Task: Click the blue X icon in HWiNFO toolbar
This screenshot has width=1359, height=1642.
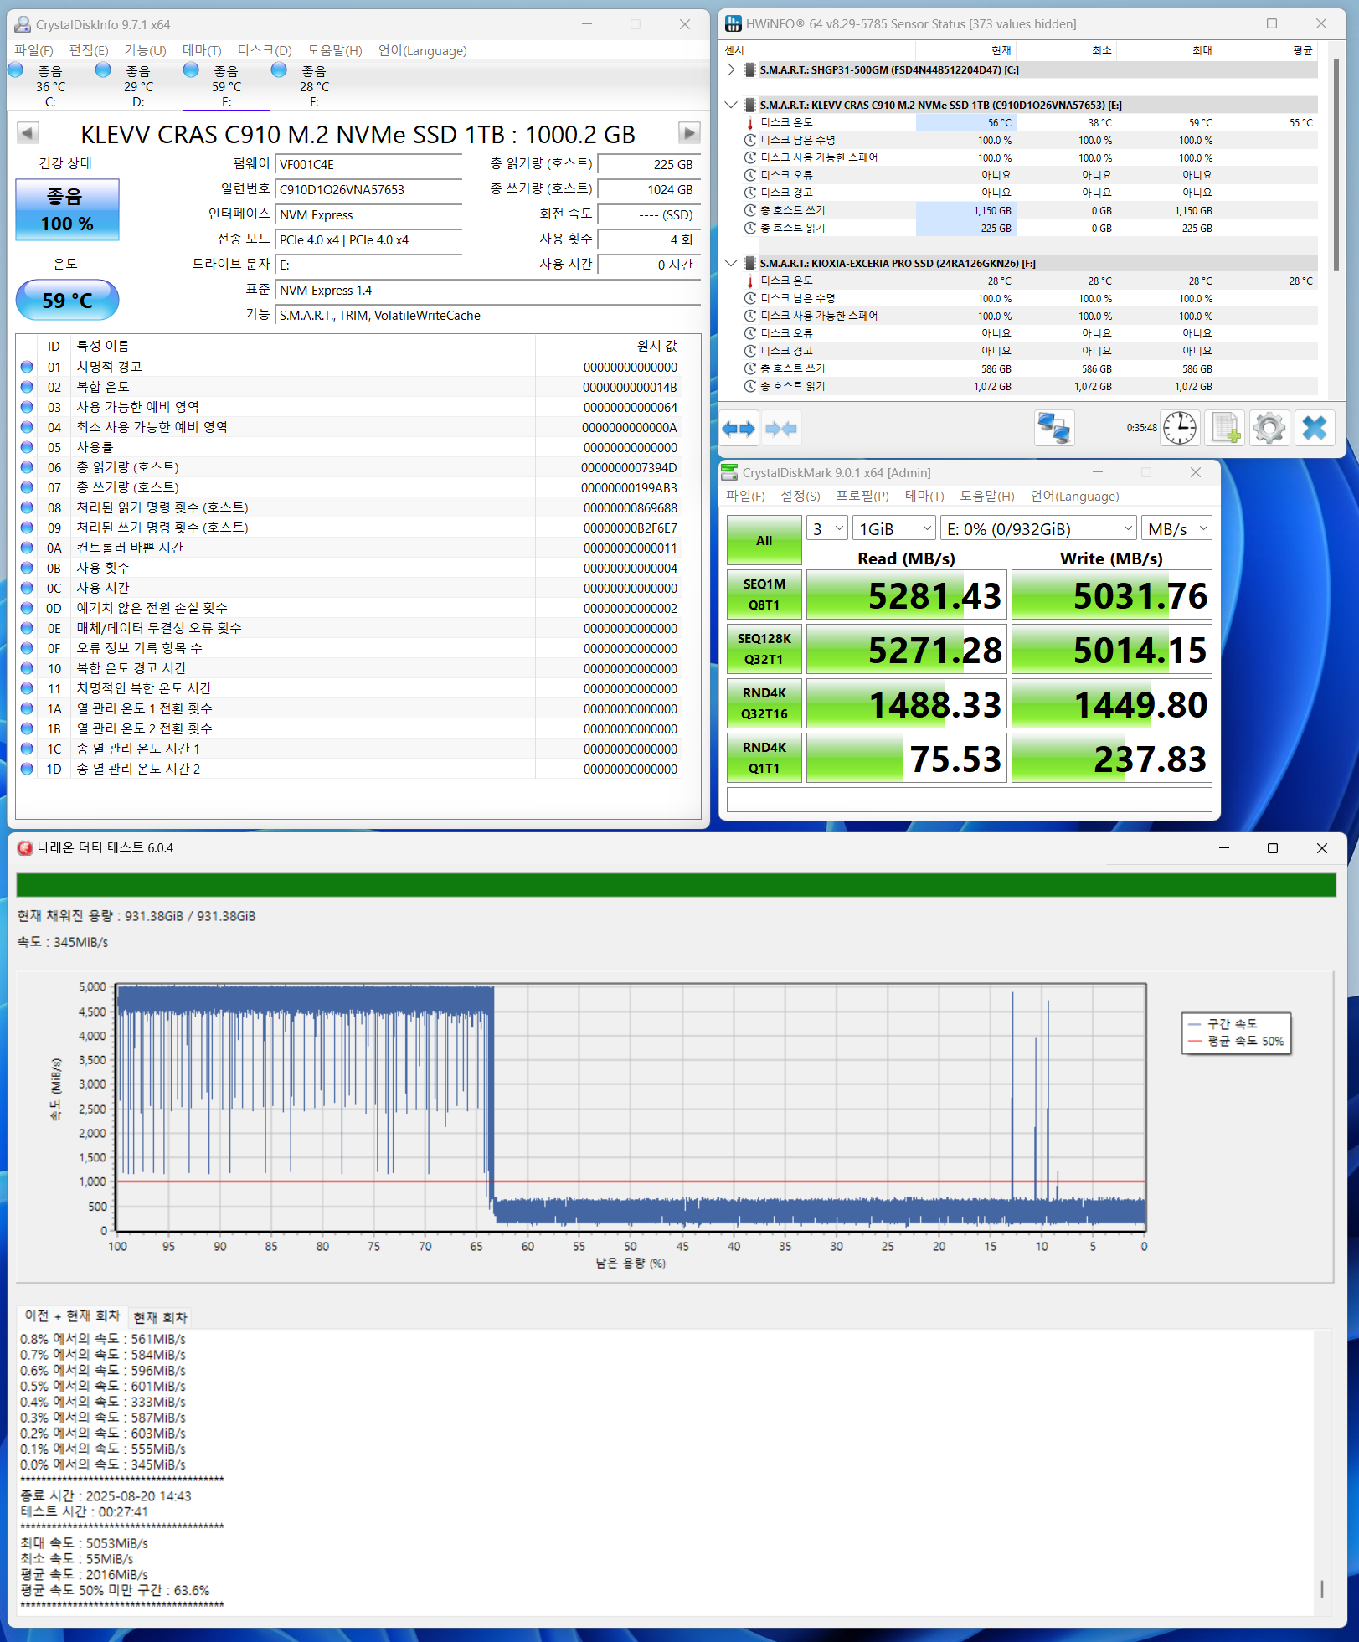Action: point(1314,429)
